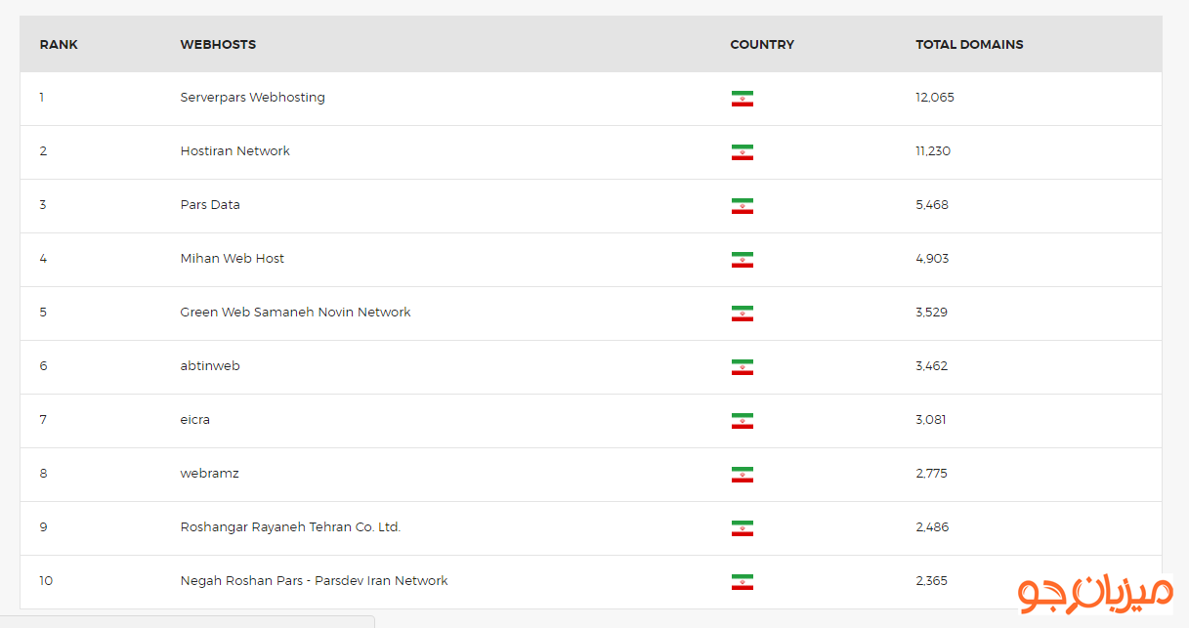Viewport: 1189px width, 628px height.
Task: Click the Iran flag icon beside Serverpars Webhosting
Action: (x=742, y=99)
